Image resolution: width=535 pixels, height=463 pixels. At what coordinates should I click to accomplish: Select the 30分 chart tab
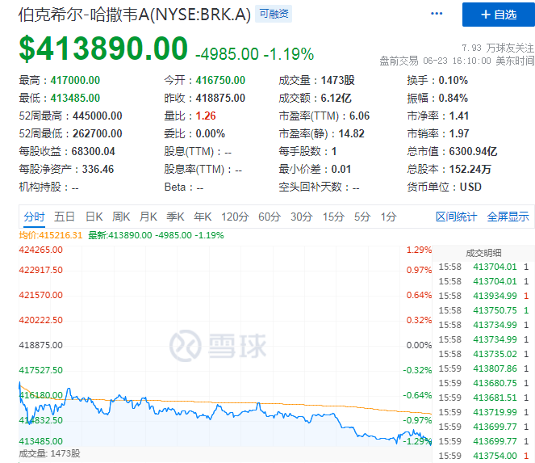302,217
